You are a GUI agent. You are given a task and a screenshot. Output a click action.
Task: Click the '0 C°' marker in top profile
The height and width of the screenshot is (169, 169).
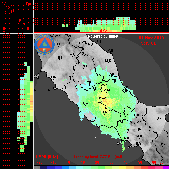point(103,31)
